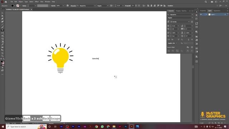This screenshot has width=229, height=129.
Task: Select the Paintbrush tool in left toolbar
Action: [x=3, y=27]
